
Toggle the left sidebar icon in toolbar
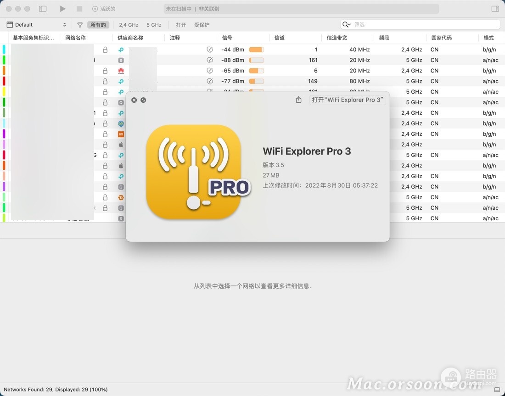43,9
